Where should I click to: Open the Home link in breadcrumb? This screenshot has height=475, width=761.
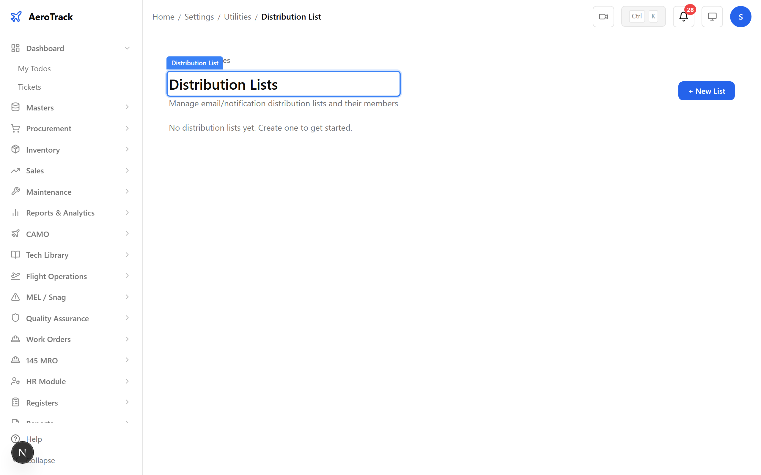[163, 16]
